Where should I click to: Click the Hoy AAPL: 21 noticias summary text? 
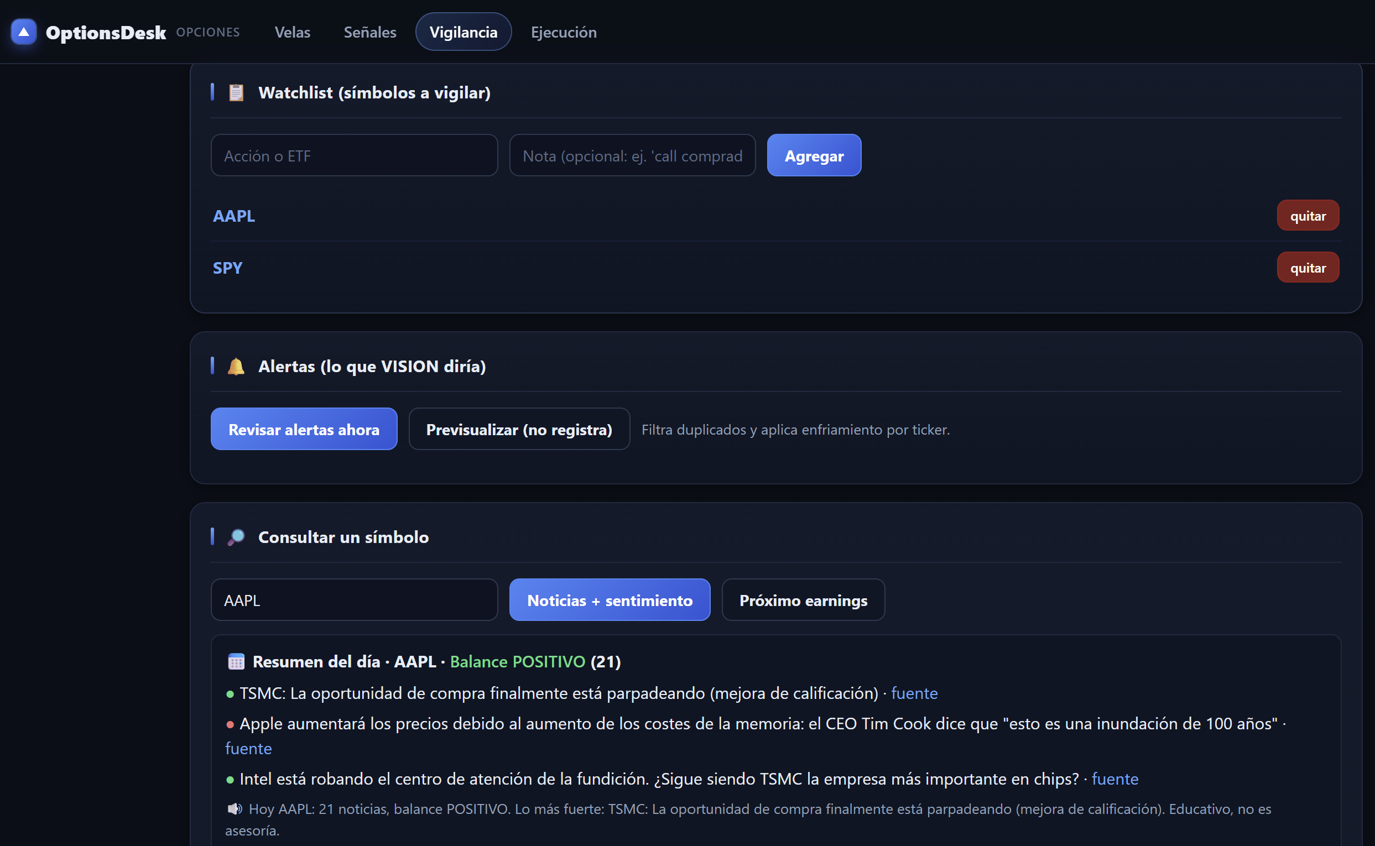[748, 819]
